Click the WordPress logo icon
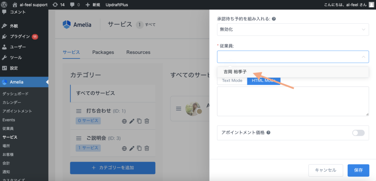The width and height of the screenshot is (376, 181). 4,5
